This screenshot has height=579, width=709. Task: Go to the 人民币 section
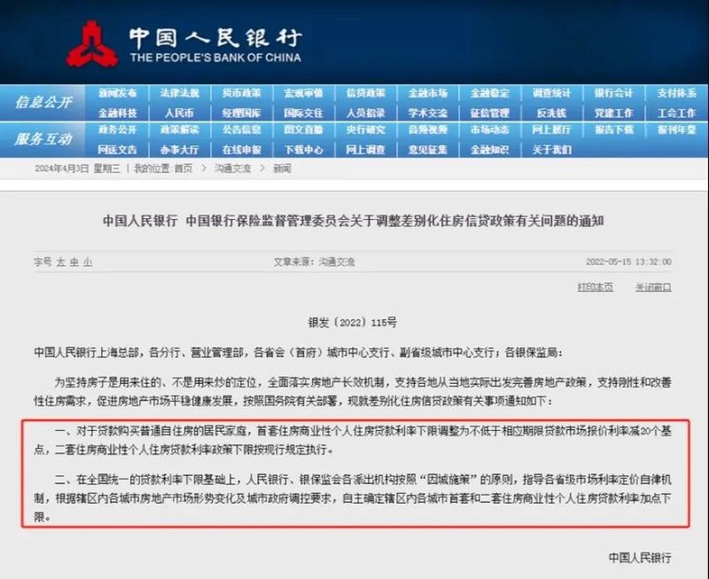(180, 113)
